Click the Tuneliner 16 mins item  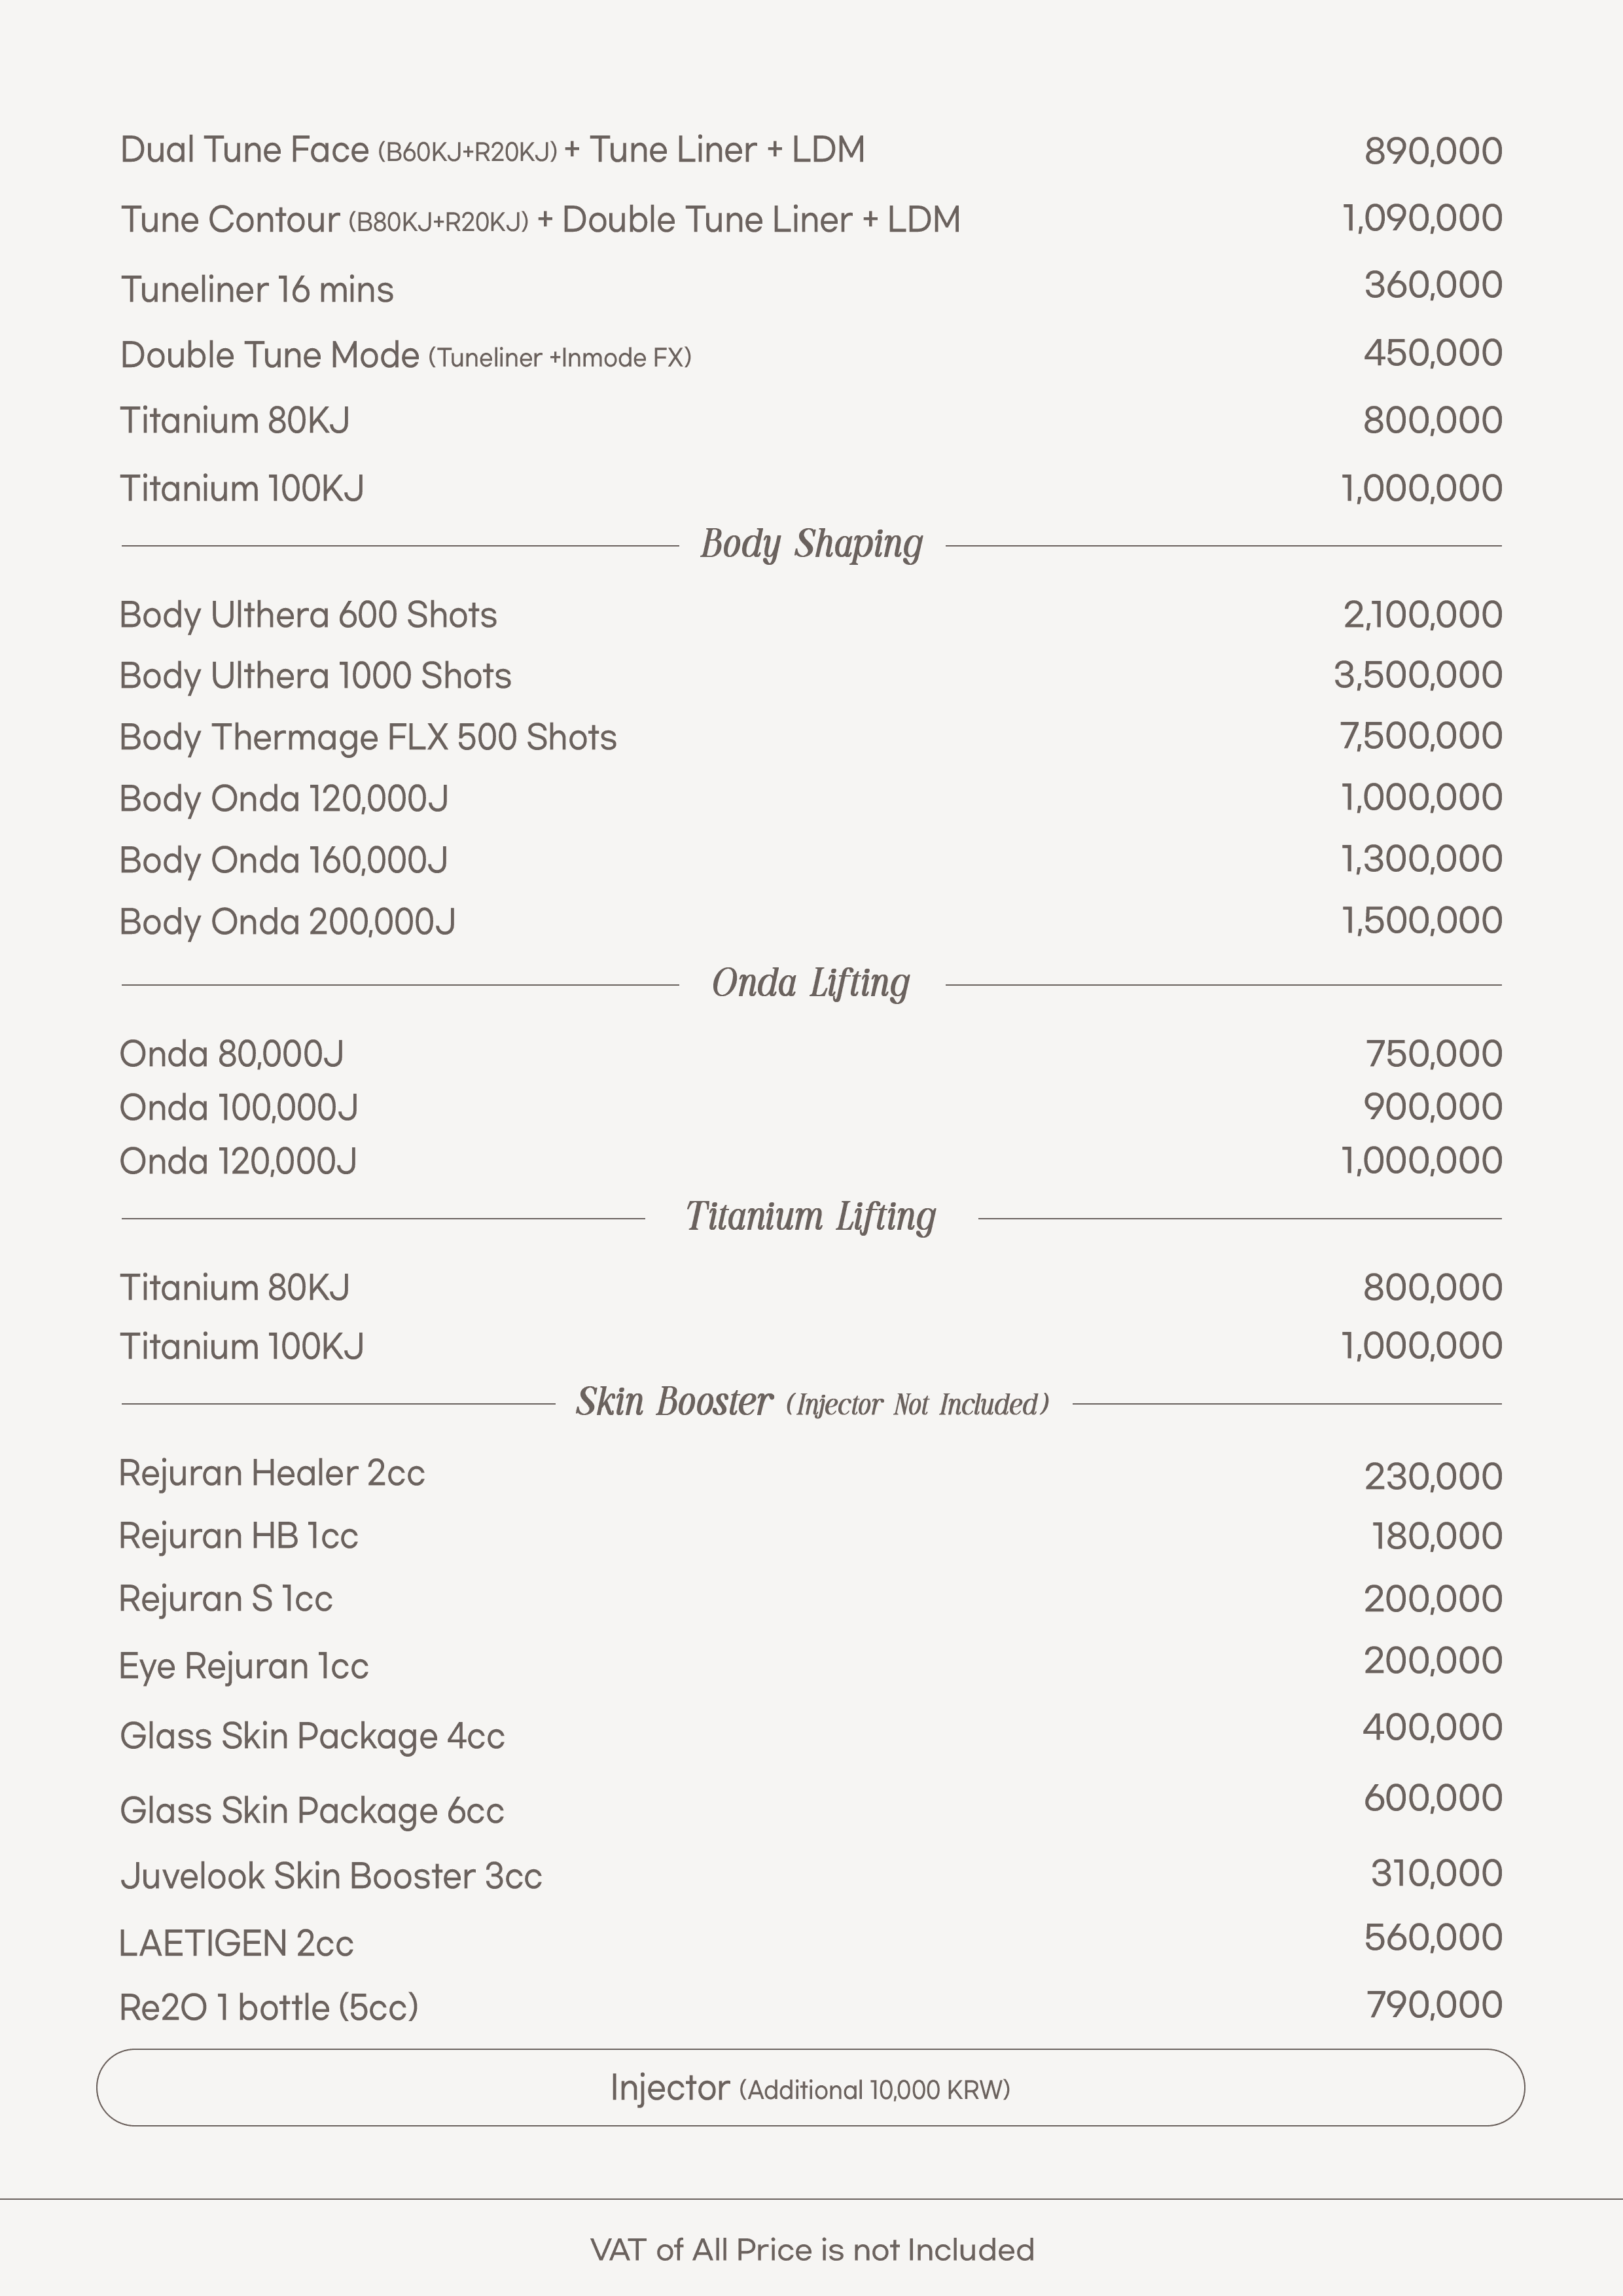(x=257, y=290)
